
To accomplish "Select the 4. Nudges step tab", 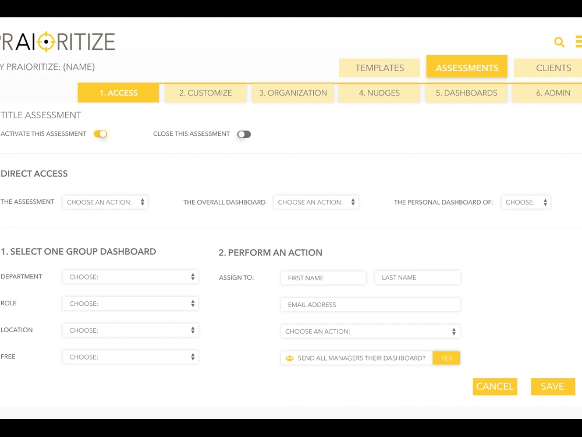I will (379, 93).
